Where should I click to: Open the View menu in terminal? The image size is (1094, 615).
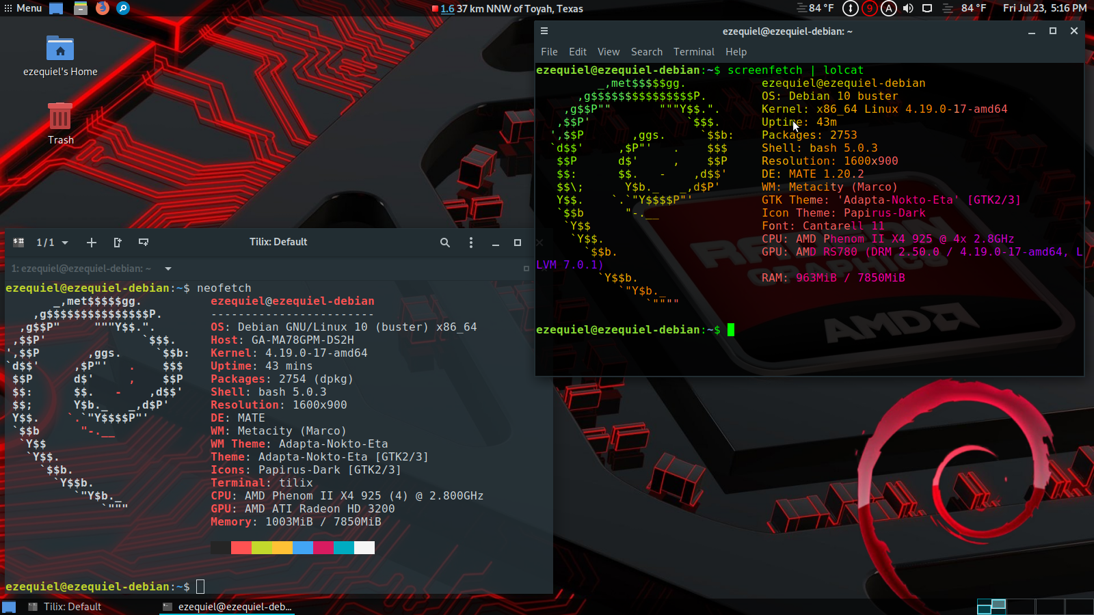click(609, 52)
